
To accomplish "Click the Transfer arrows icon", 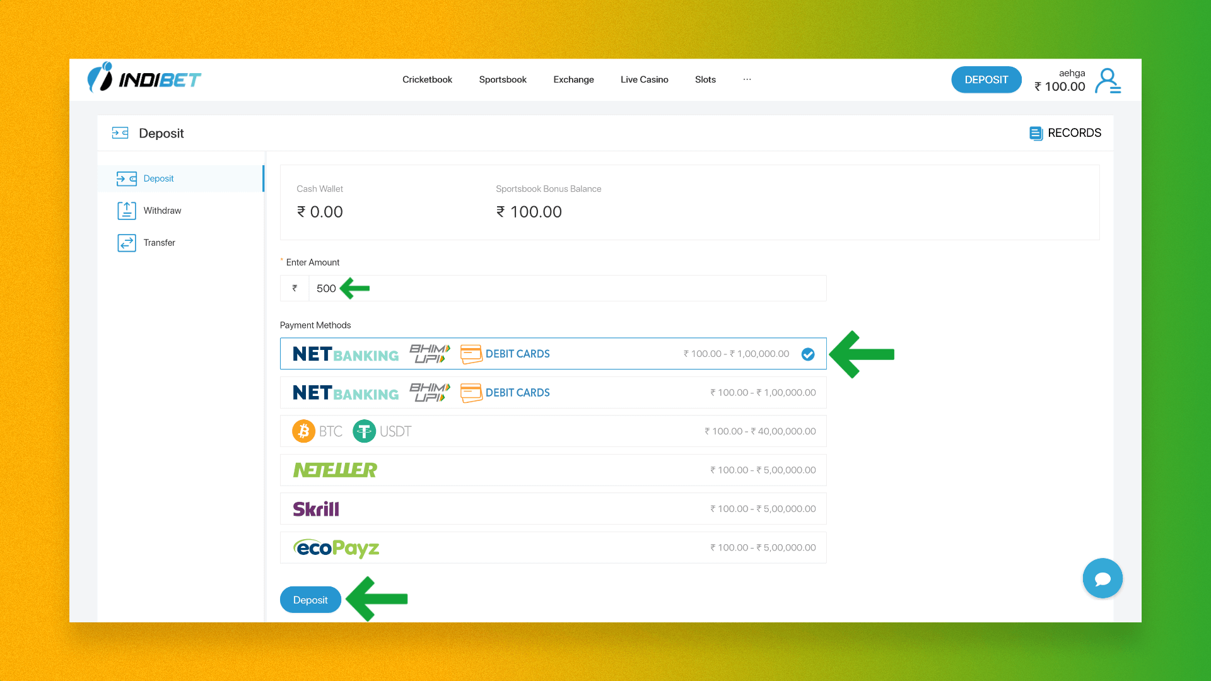I will (127, 243).
